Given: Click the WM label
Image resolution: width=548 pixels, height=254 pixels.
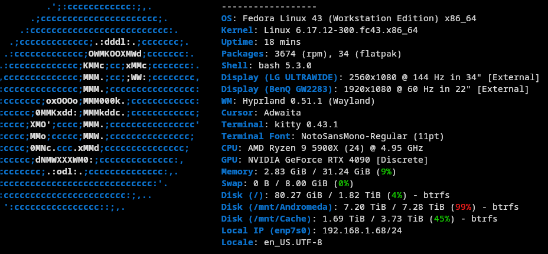Looking at the screenshot, I should pos(227,101).
